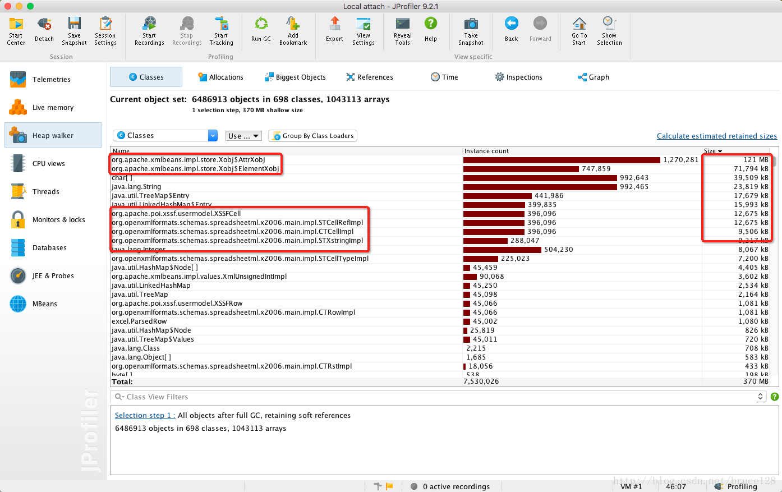Click the Group By Class Loaders button

pyautogui.click(x=313, y=136)
